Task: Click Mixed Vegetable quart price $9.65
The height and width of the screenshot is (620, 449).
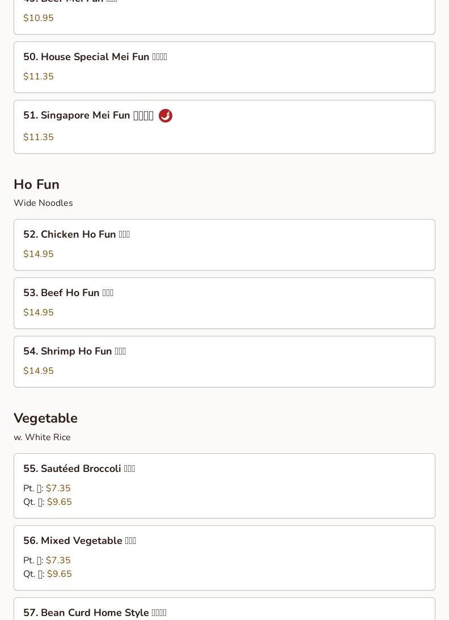Action: (60, 573)
